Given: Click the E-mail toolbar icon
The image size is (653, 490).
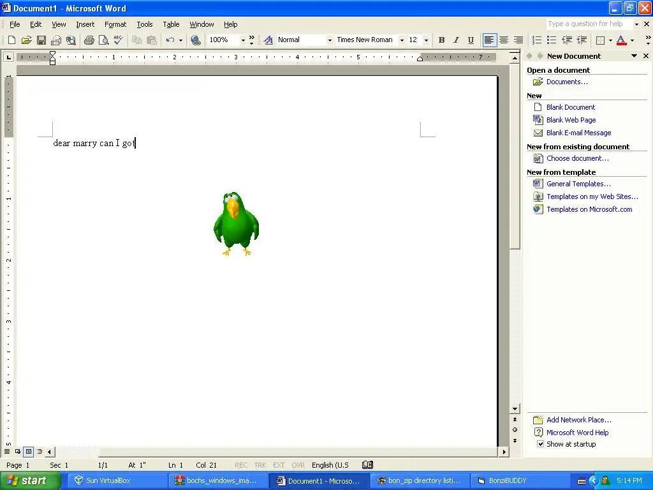Looking at the screenshot, I should point(56,40).
